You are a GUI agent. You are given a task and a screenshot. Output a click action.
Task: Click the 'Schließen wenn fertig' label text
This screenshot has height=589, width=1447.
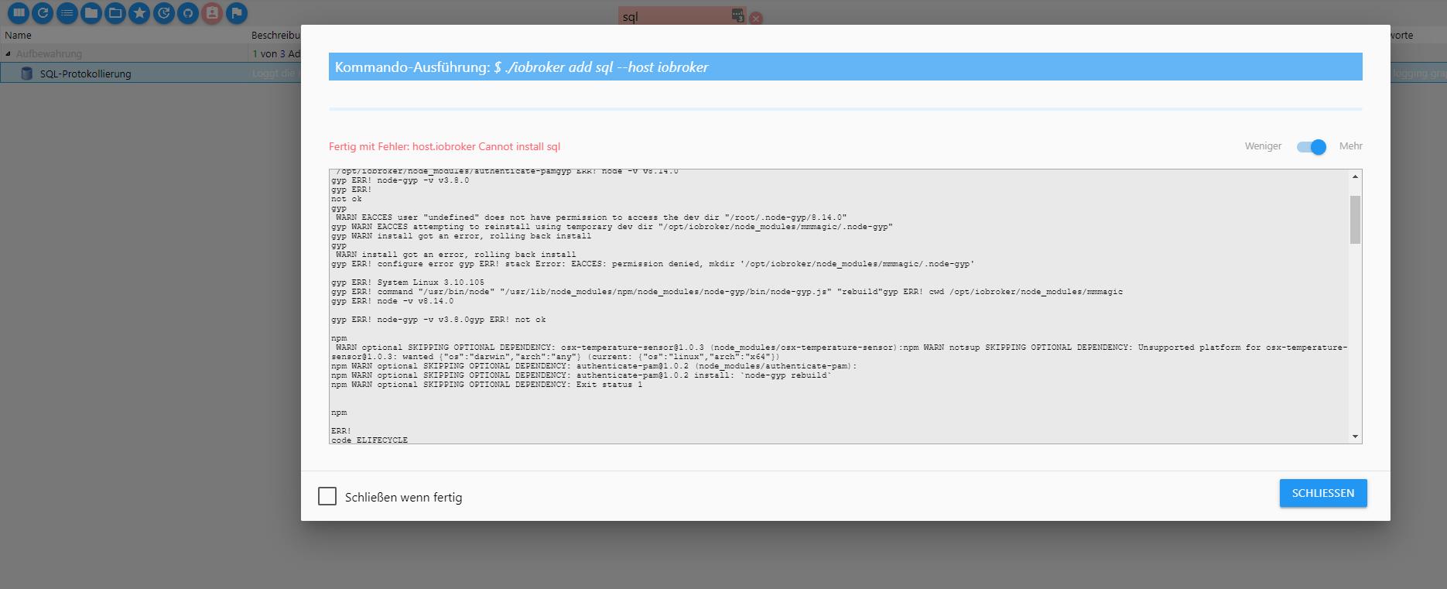coord(403,497)
